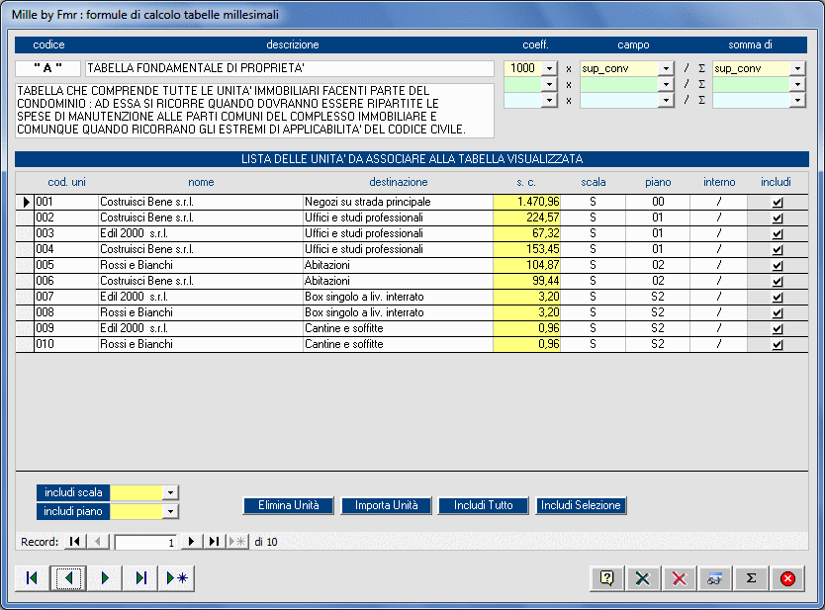Click the piano column header
Image resolution: width=825 pixels, height=610 pixels.
click(658, 182)
